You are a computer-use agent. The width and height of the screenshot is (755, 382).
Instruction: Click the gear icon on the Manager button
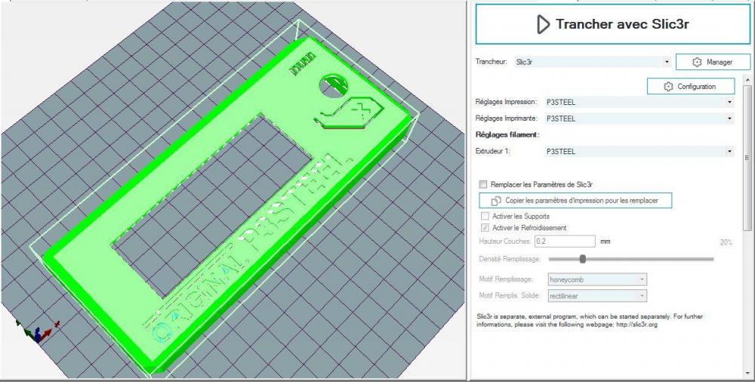click(x=697, y=62)
